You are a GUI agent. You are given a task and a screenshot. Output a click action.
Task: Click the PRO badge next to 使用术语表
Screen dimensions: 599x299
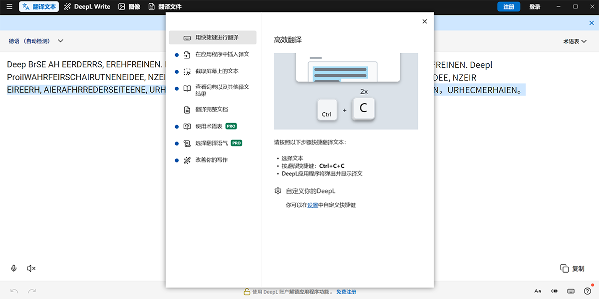pos(231,126)
